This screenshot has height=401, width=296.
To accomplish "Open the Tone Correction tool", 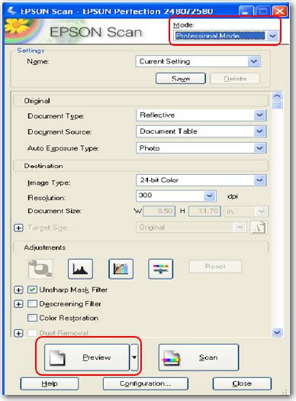I will click(121, 269).
